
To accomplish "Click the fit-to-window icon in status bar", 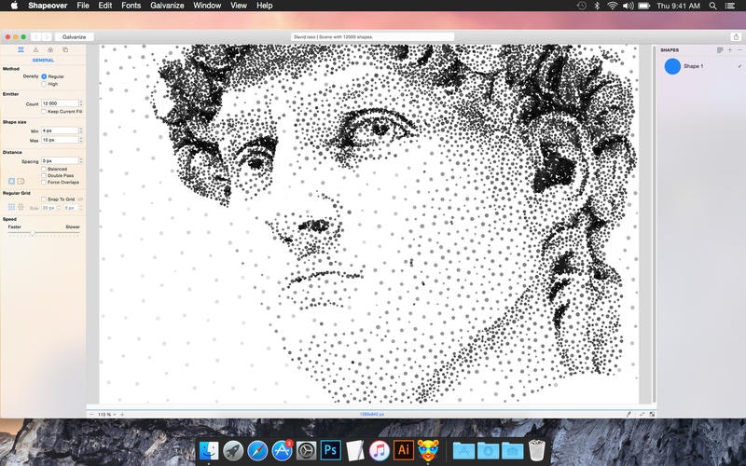I will (652, 414).
